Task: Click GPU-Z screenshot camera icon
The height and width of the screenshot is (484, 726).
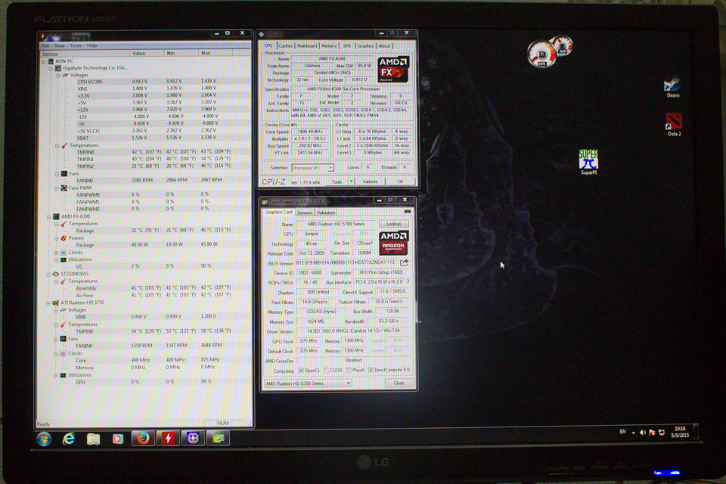Action: click(408, 211)
